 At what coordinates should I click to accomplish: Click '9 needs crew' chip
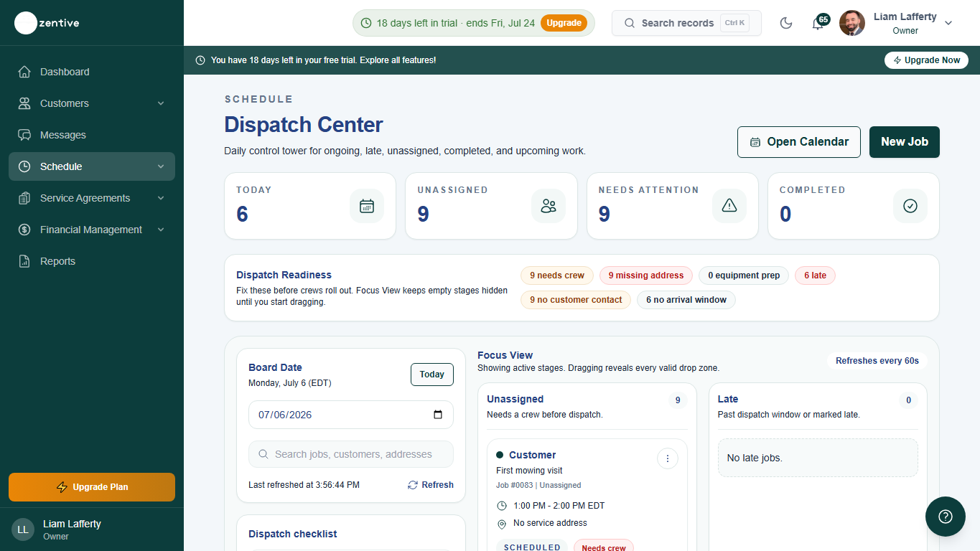(557, 275)
